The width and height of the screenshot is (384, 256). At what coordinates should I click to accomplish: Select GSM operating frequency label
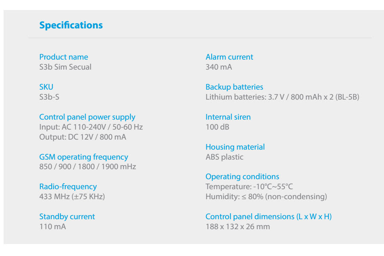[84, 157]
